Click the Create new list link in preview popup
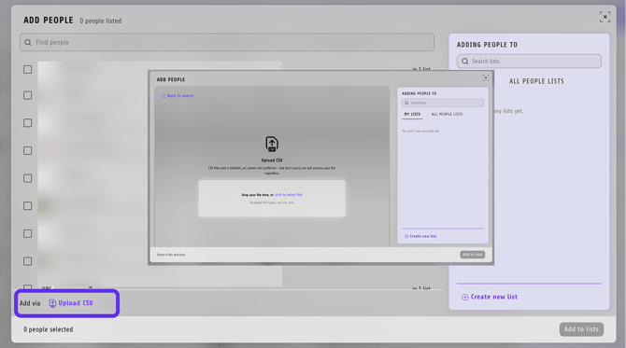Viewport: 626px width, 348px height. click(x=420, y=236)
